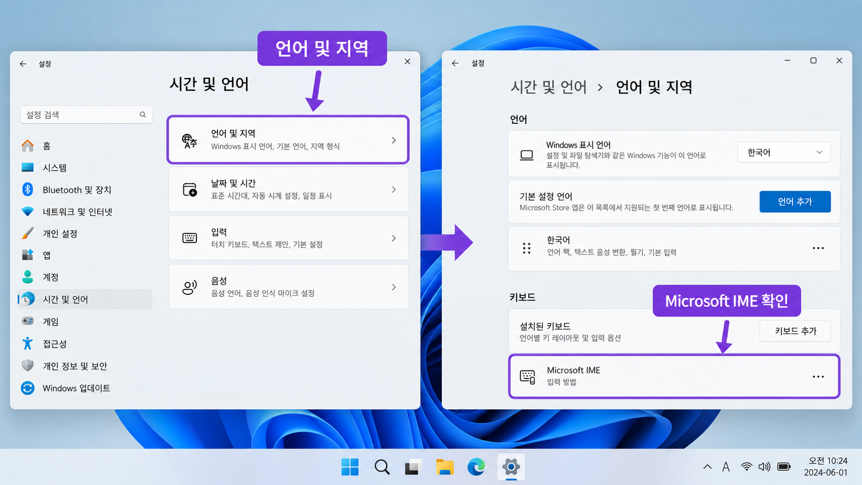Open Wi-Fi network tray icon
Image resolution: width=862 pixels, height=485 pixels.
point(746,467)
